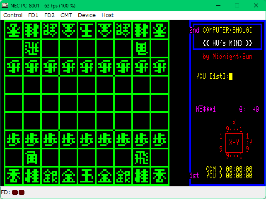Click the move counter 'No***1'

tap(206, 109)
